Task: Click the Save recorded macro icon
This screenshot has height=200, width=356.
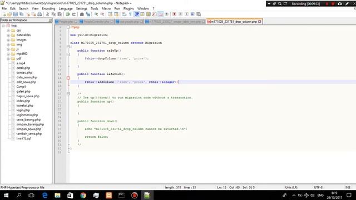Action: (x=199, y=14)
